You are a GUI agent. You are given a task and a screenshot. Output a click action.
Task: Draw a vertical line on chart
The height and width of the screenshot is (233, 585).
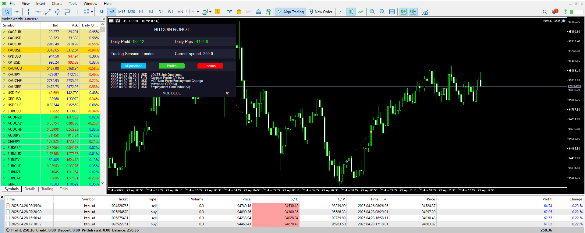pos(28,12)
